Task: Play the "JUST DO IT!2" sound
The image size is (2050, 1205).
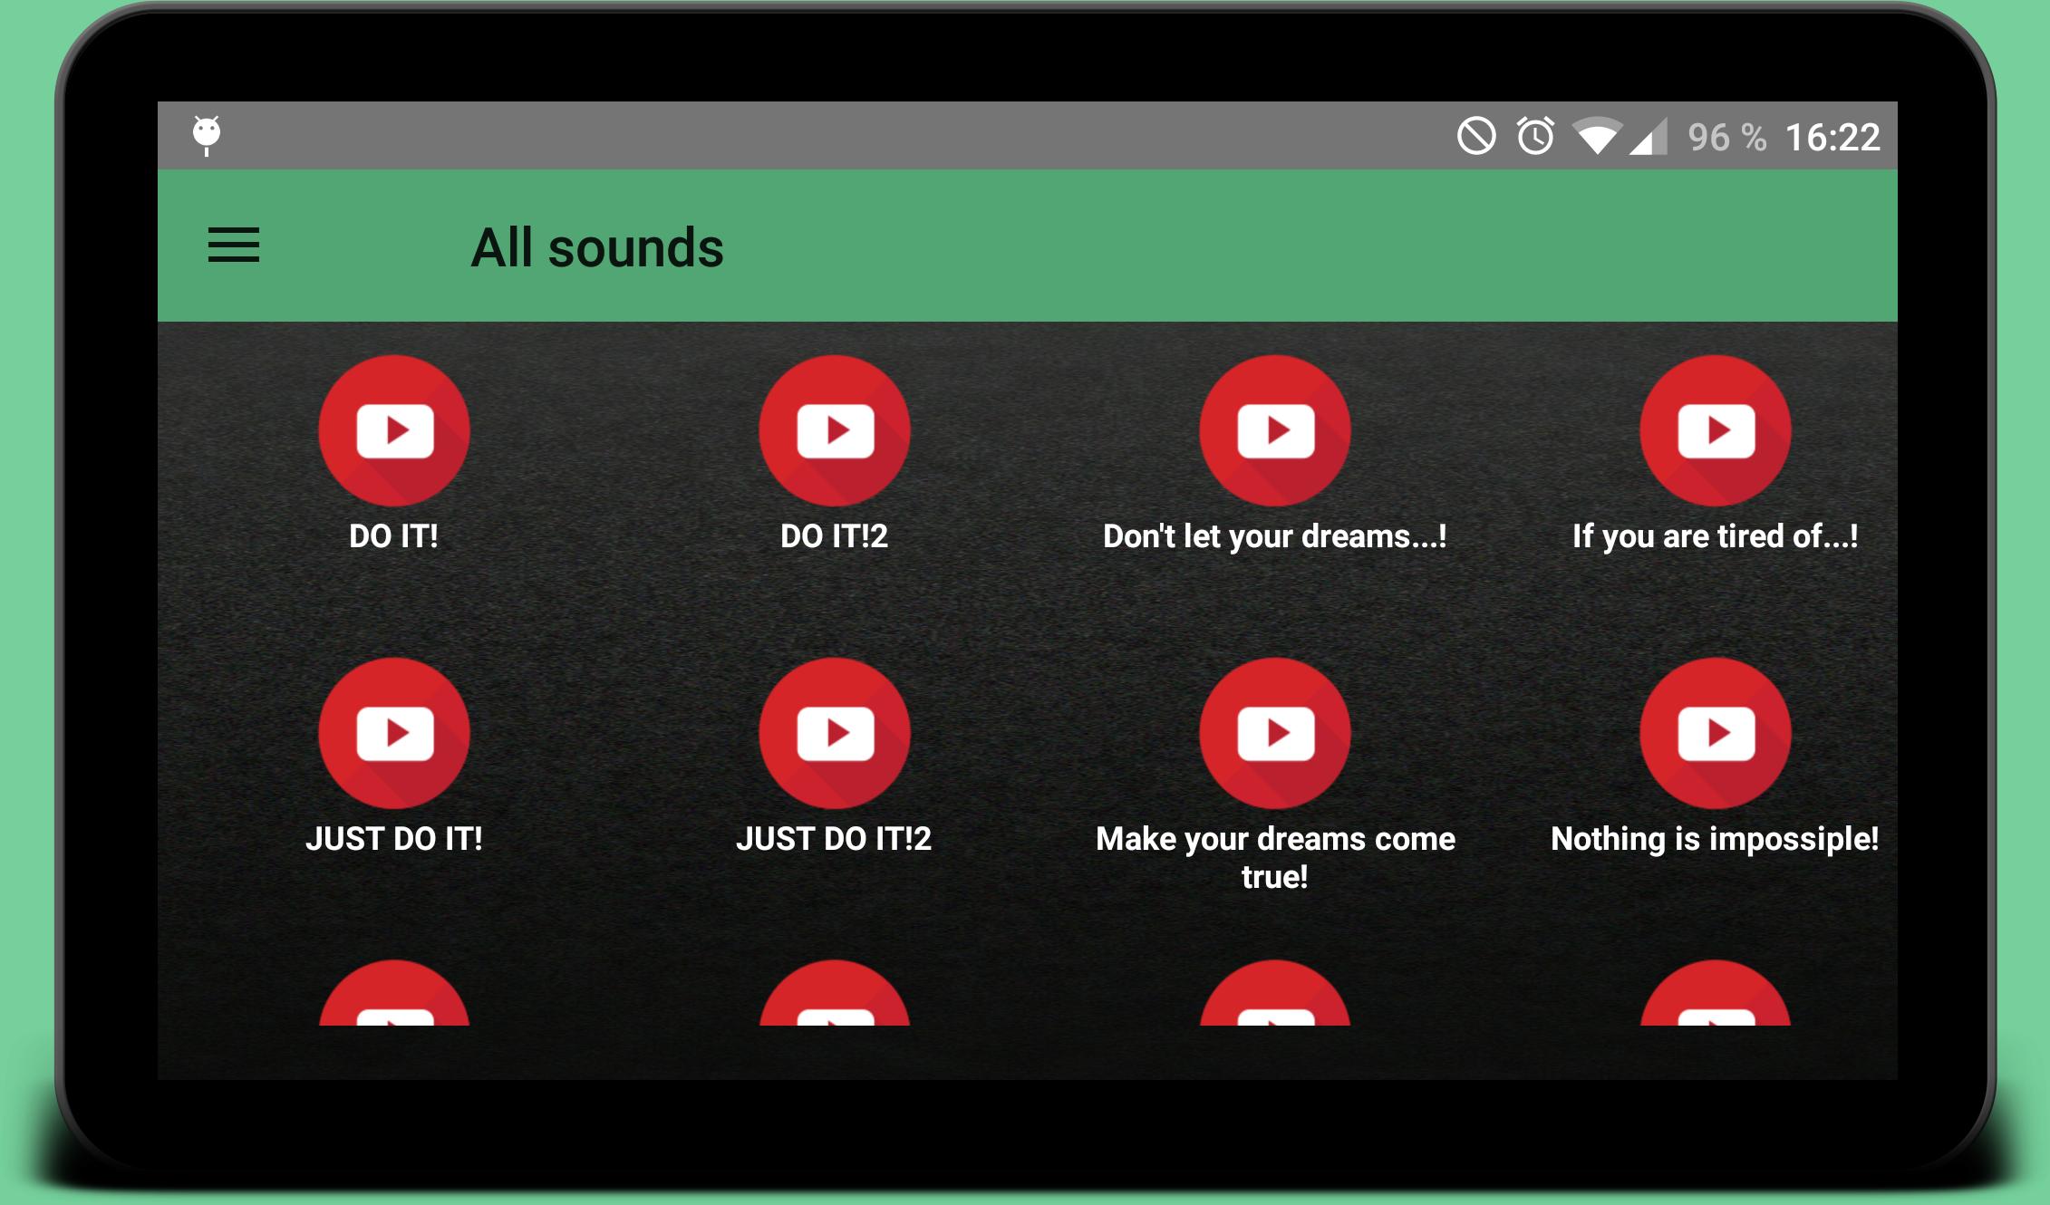Action: pos(835,733)
